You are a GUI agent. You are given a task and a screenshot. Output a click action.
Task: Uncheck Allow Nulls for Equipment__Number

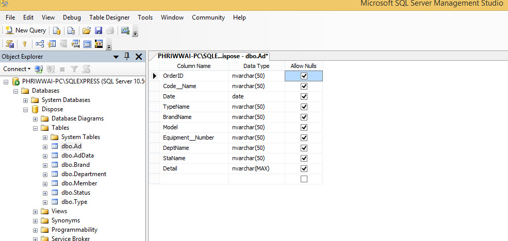(304, 138)
